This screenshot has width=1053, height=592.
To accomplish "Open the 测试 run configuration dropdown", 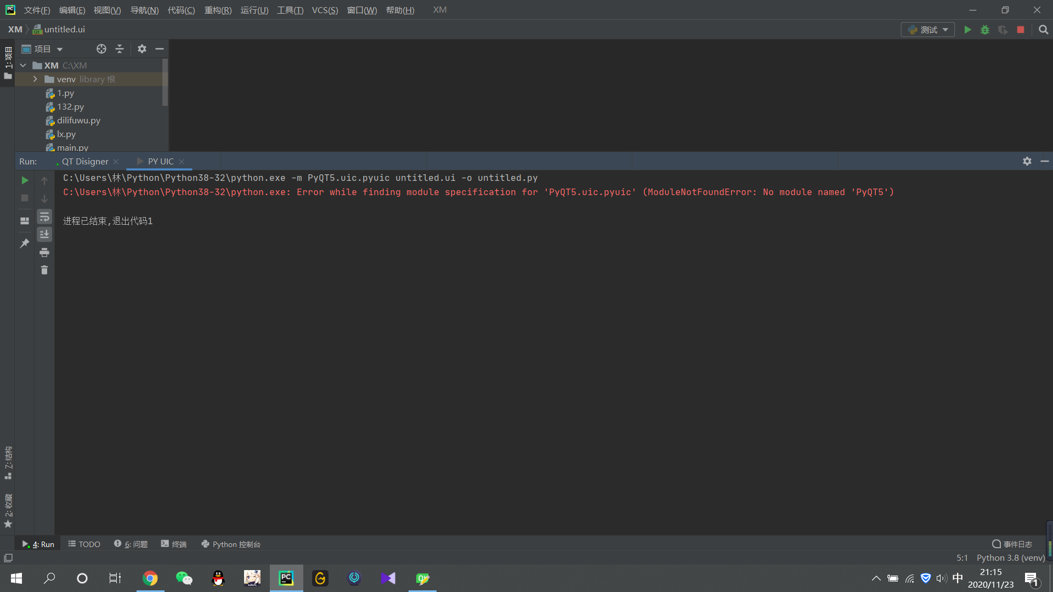I will [928, 30].
